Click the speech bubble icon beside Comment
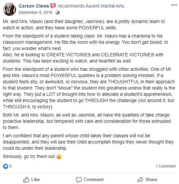The height and width of the screenshot is (184, 179). tap(79, 180)
